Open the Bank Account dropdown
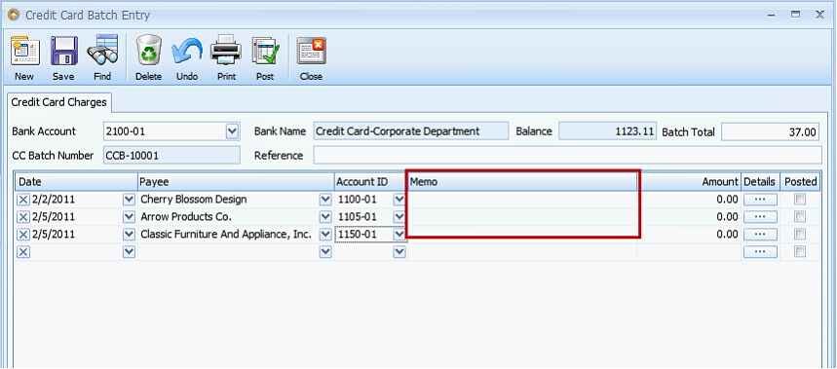837x369 pixels. coord(232,131)
